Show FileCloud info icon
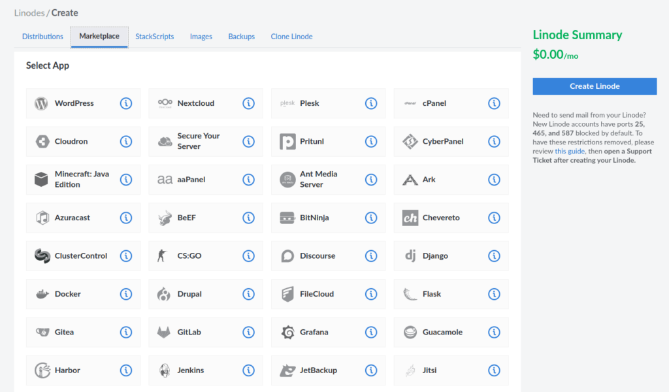Image resolution: width=669 pixels, height=392 pixels. coord(371,294)
